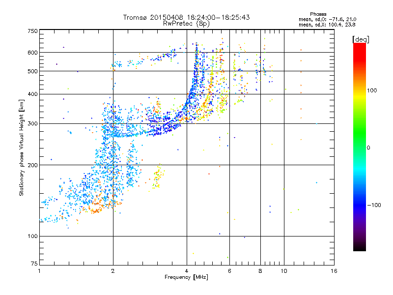Screen dimensions: 393x295
Task: Click the y-axis tick label '75'
Action: tap(34, 264)
